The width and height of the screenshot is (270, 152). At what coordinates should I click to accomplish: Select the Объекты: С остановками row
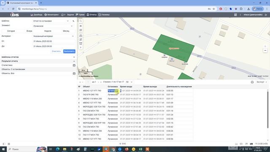[x=38, y=69]
